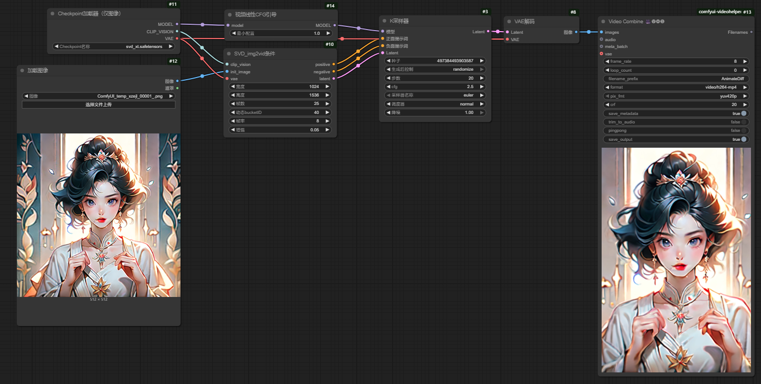The height and width of the screenshot is (384, 761).
Task: Click the cfg value slider in K采样器
Action: point(435,87)
